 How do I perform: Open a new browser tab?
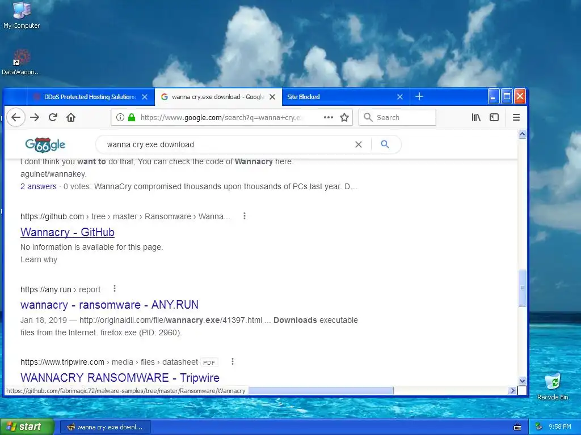click(419, 97)
